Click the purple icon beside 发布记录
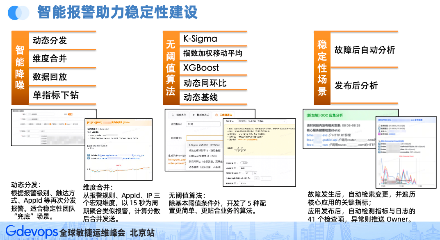Screen dimensions: 440x240 pos(379,134)
